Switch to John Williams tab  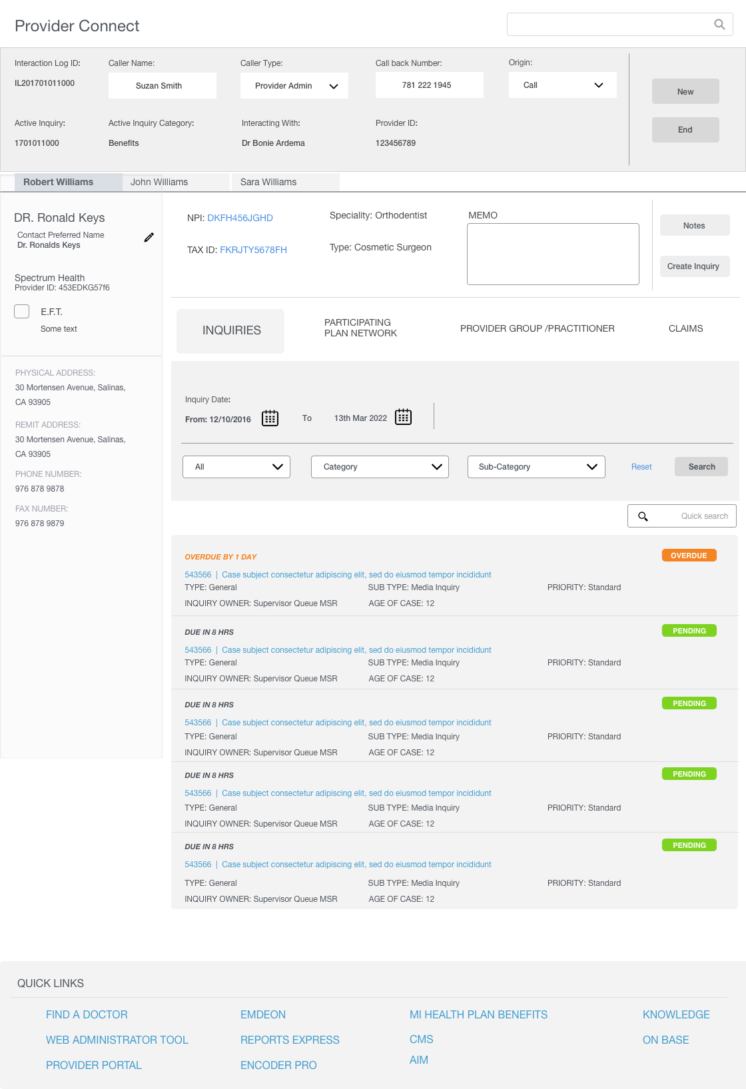coord(159,182)
